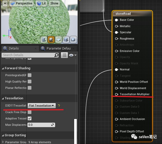
Task: Select the stoneRoad material node title
Action: pyautogui.click(x=123, y=14)
